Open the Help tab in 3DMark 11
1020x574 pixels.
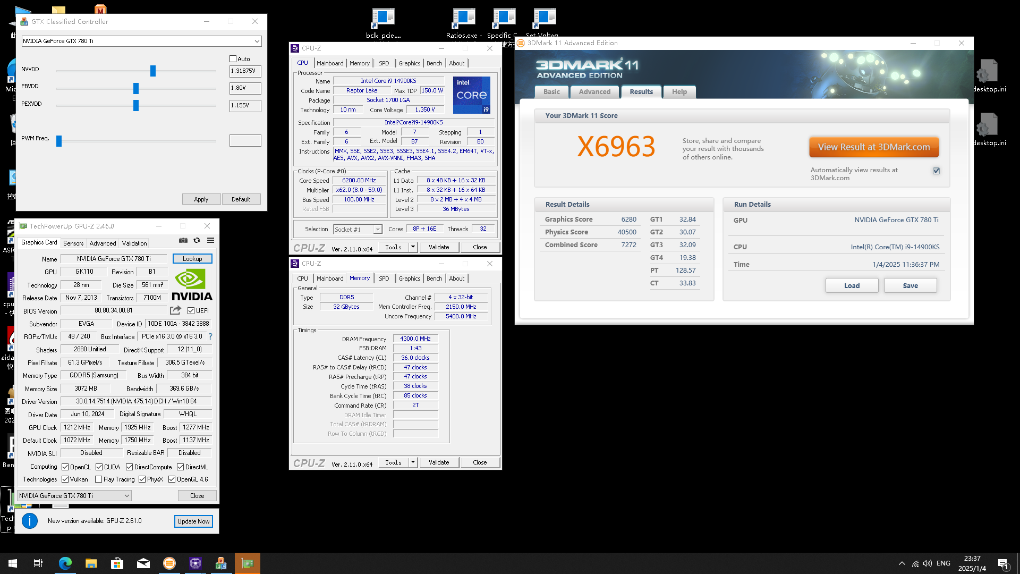[x=679, y=92]
